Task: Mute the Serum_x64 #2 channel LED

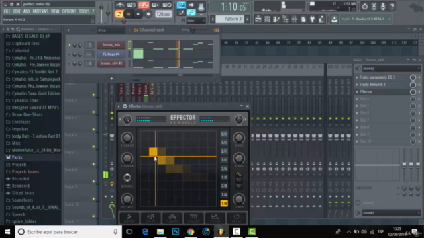Action: (x=69, y=63)
